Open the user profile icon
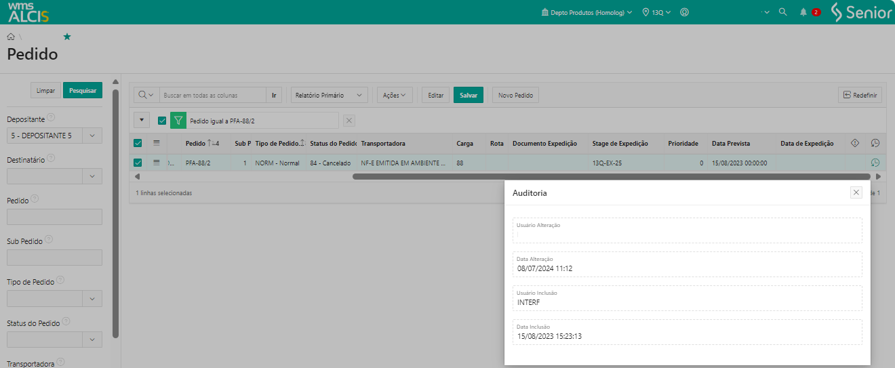 pyautogui.click(x=684, y=12)
